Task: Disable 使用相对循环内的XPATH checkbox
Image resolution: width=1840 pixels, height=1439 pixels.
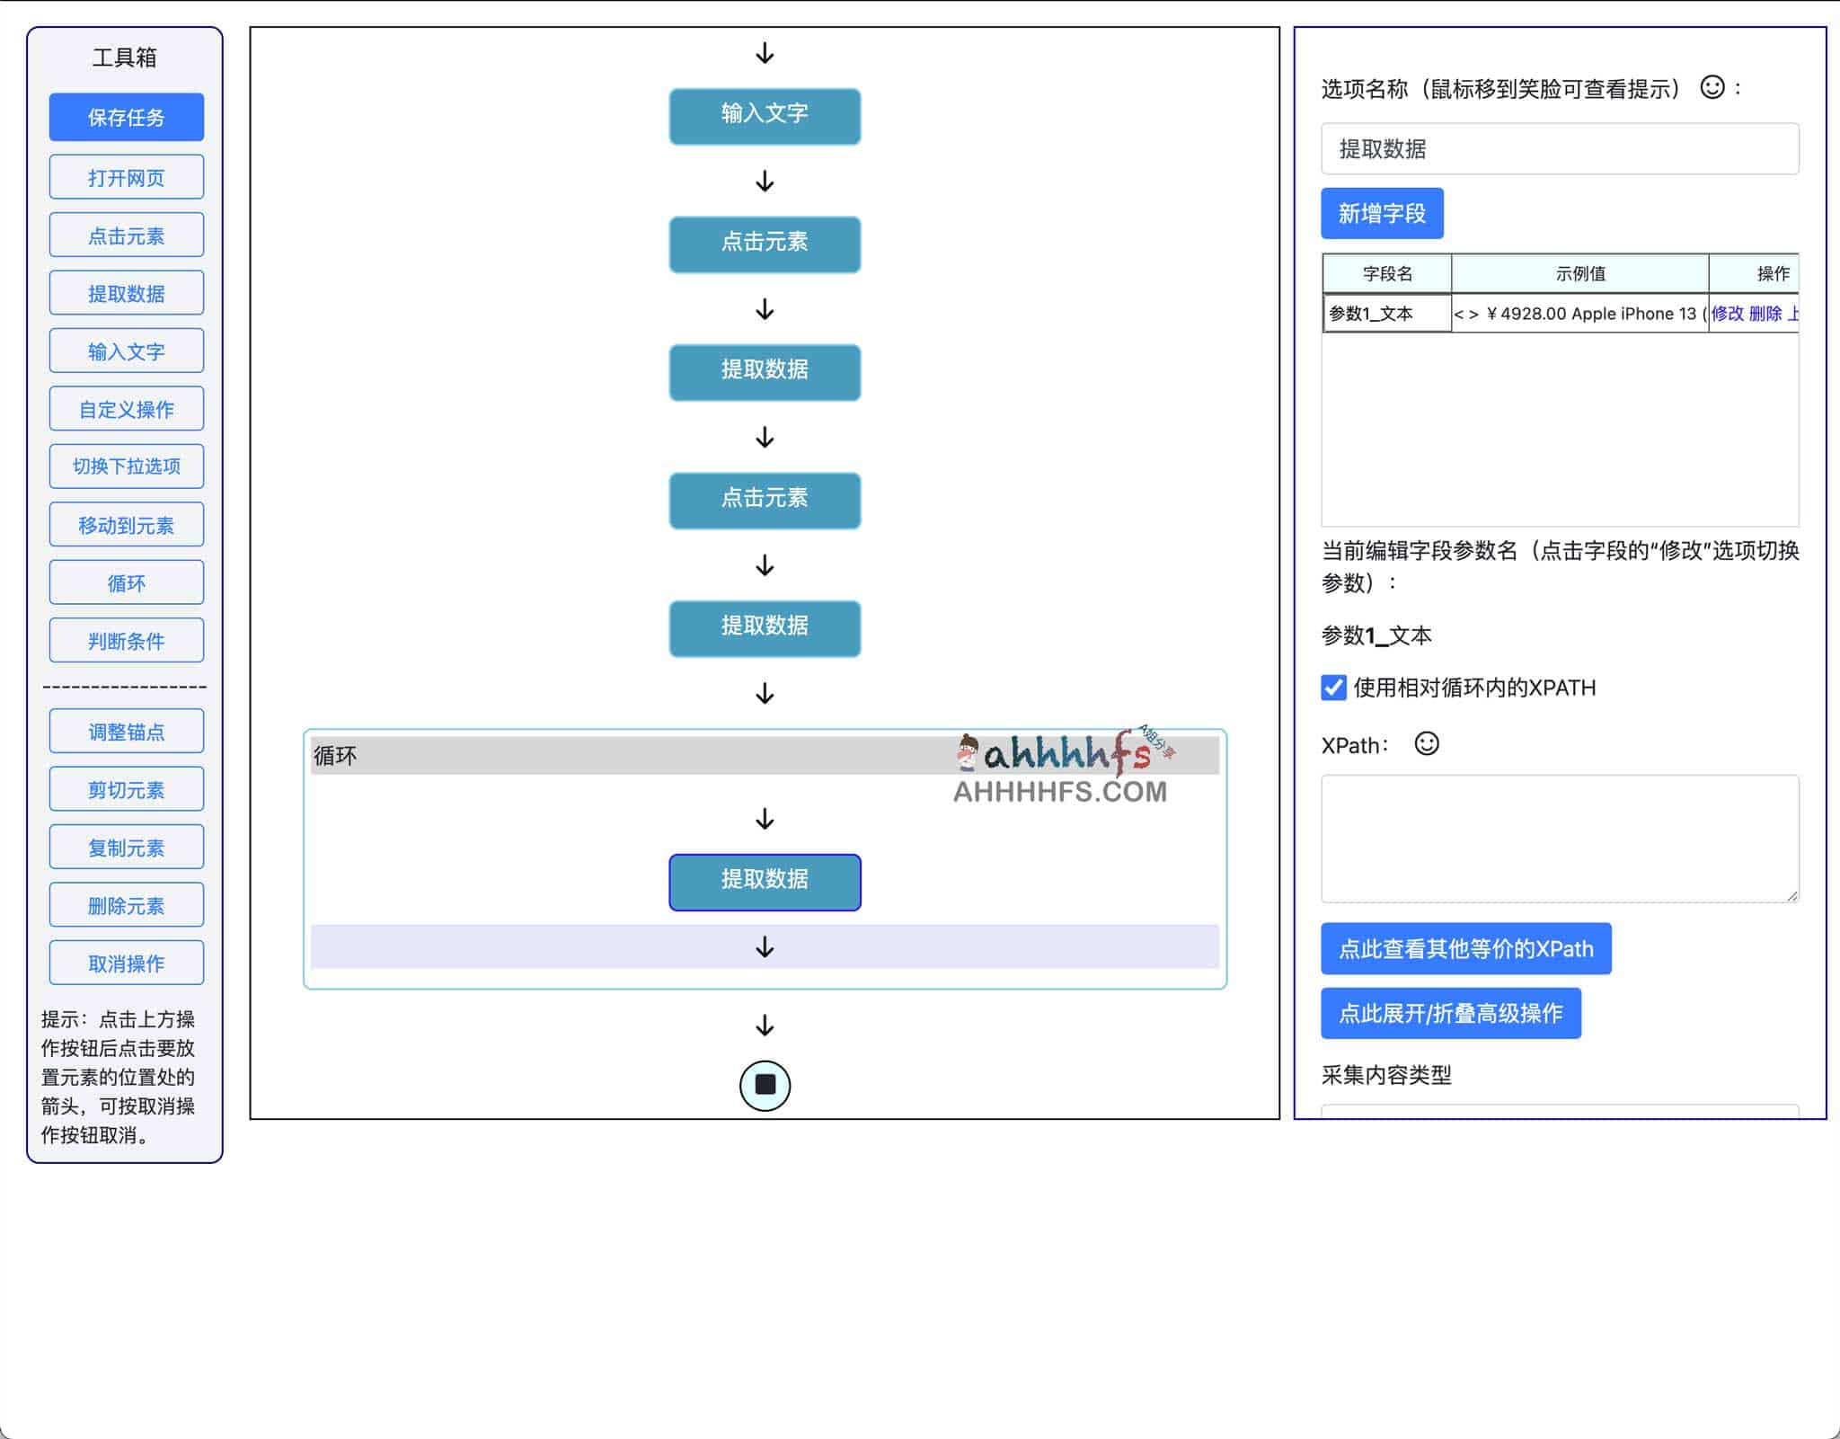Action: coord(1332,688)
